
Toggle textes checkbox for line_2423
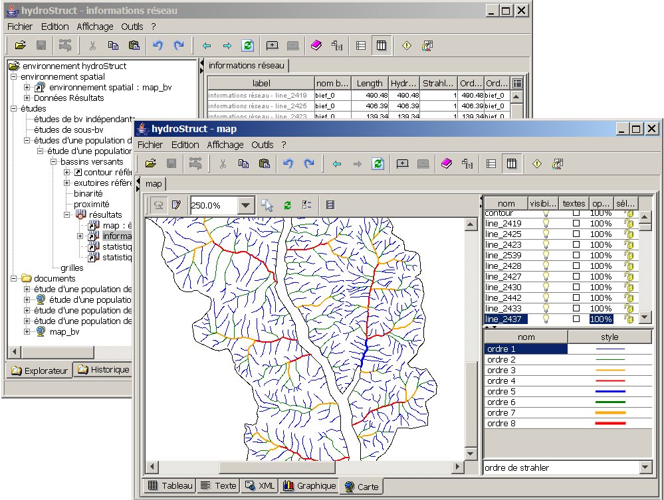(x=576, y=244)
